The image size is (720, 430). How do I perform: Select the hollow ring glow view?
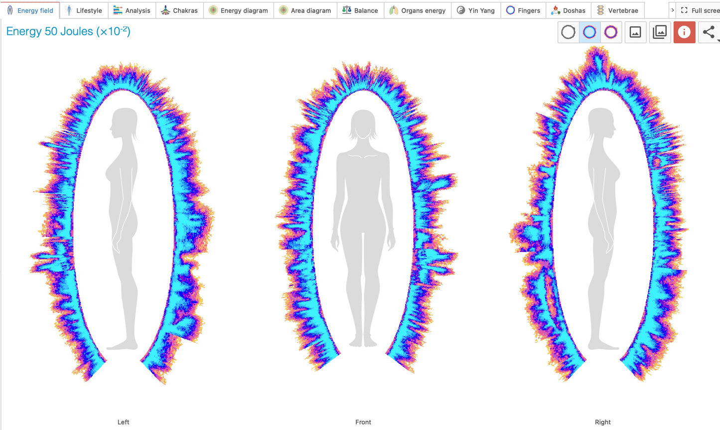(x=611, y=32)
